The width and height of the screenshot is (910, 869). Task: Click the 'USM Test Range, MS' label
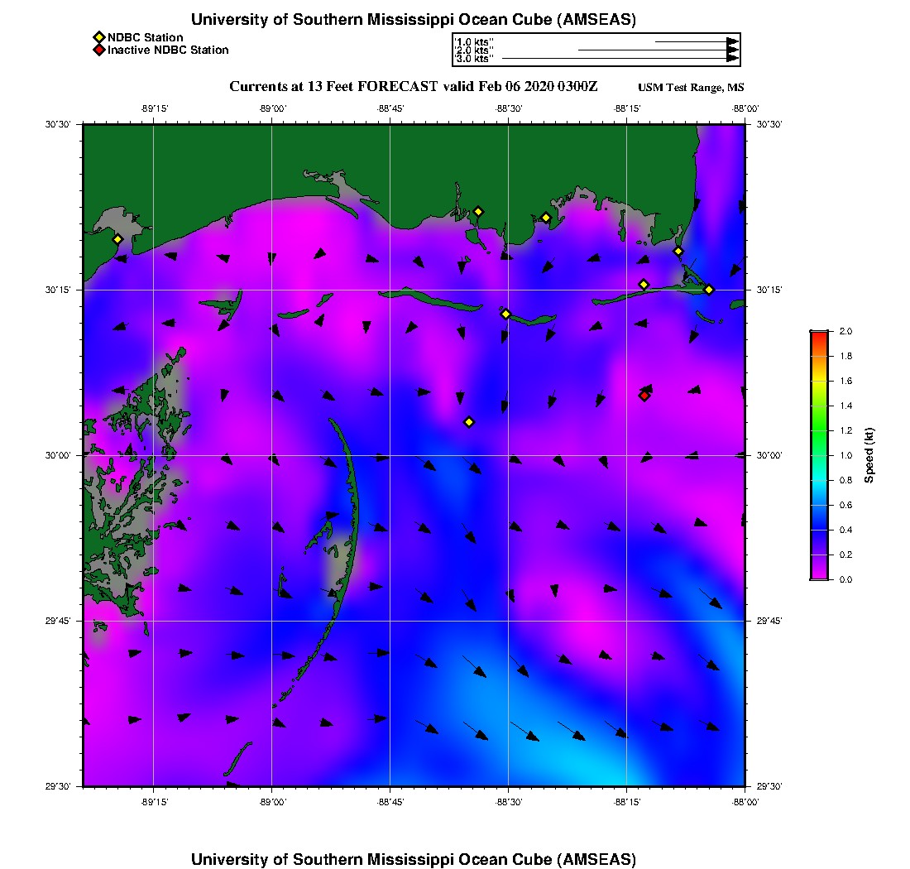[691, 88]
